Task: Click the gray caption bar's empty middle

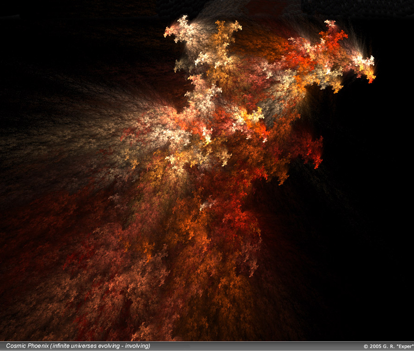Action: [254, 346]
